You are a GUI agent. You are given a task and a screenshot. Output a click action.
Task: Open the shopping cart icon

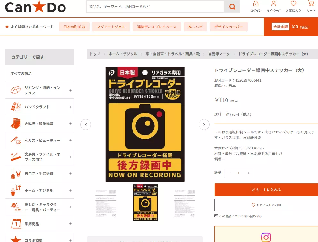pos(311,4)
